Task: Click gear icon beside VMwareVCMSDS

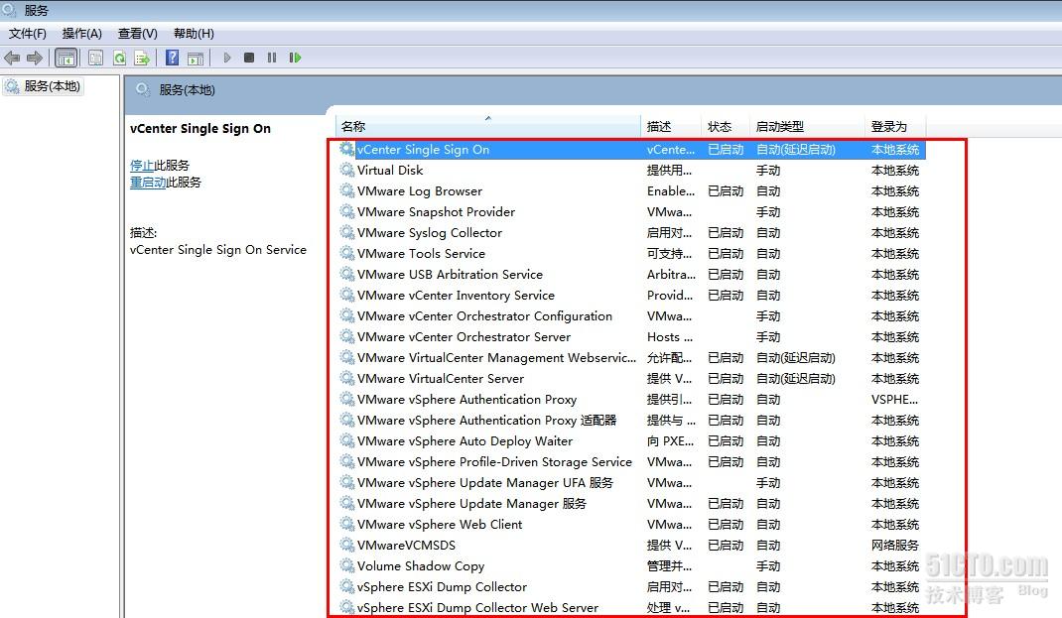Action: tap(346, 545)
